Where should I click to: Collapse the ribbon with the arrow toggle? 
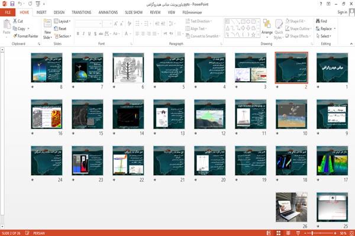tap(351, 44)
